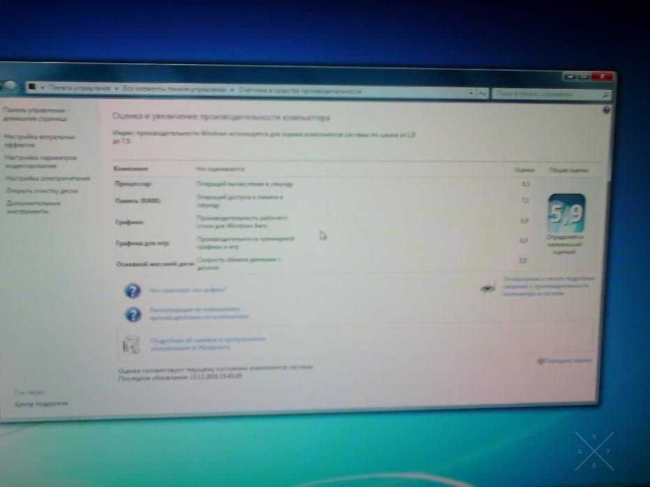Open 'Настройка электропитания' sidebar link
The height and width of the screenshot is (487, 650).
click(x=47, y=179)
